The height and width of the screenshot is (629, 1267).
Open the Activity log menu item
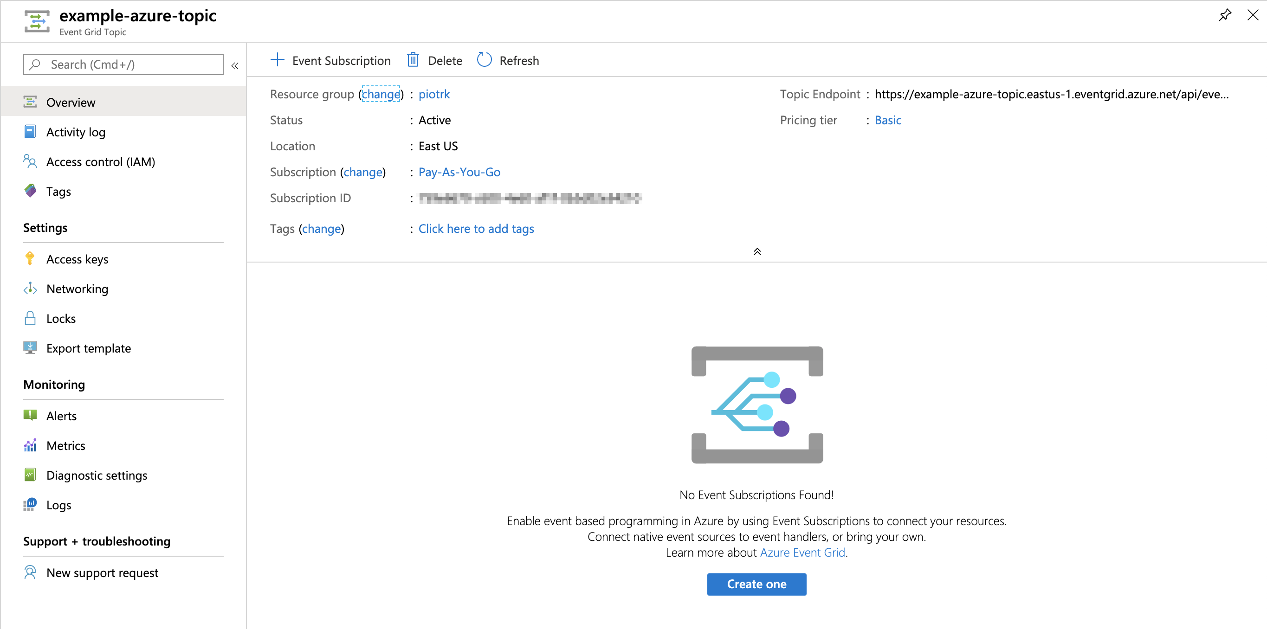click(x=76, y=132)
